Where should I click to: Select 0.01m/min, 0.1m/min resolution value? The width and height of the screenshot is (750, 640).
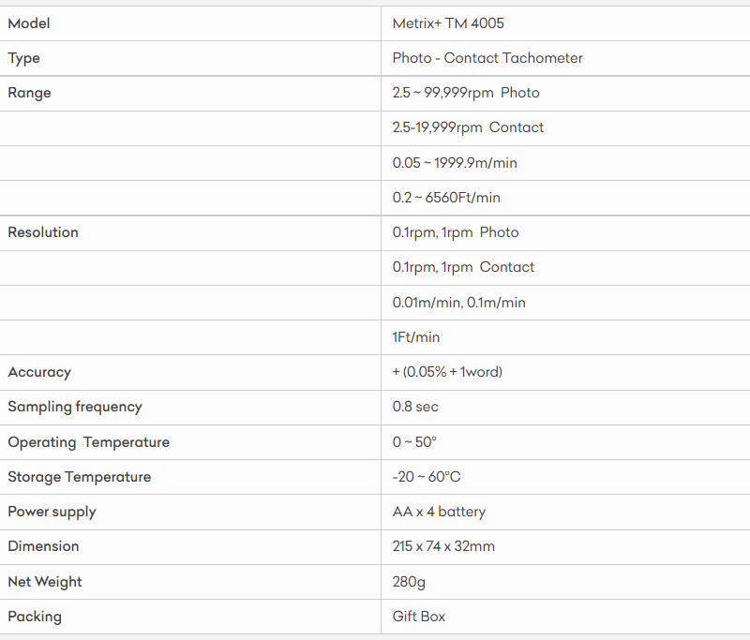(458, 303)
